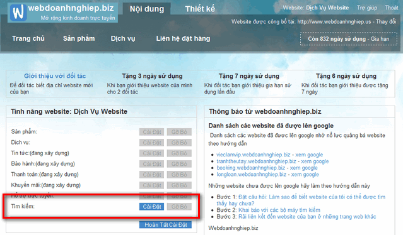This screenshot has width=403, height=235.
Task: Open the http://www.webdoanhnghiep.us address link
Action: coord(334,21)
